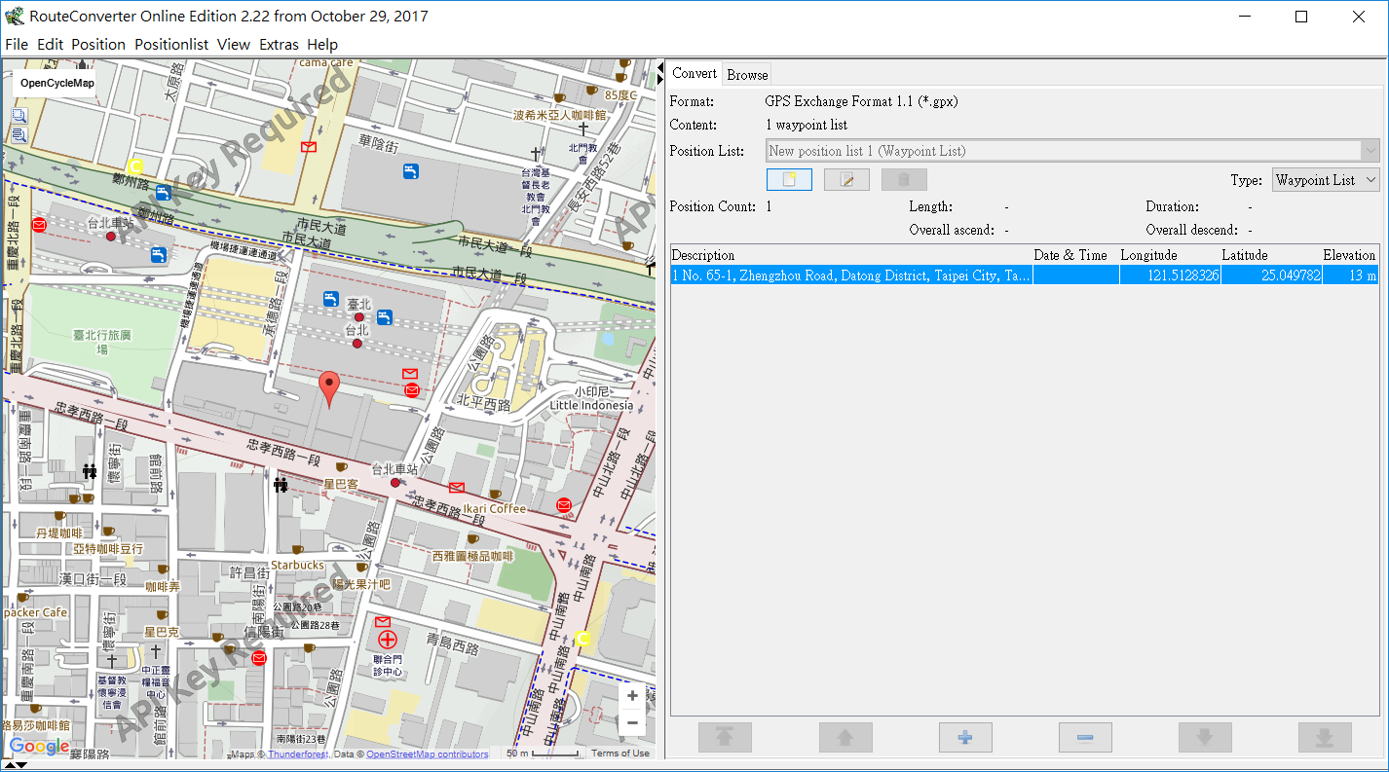
Task: Open the Thunderforest attribution link
Action: (298, 754)
